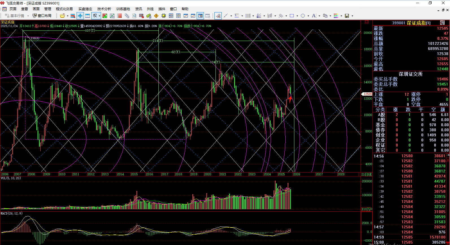Click the multi-line chart window icon
450x245 pixels.
tap(171, 16)
